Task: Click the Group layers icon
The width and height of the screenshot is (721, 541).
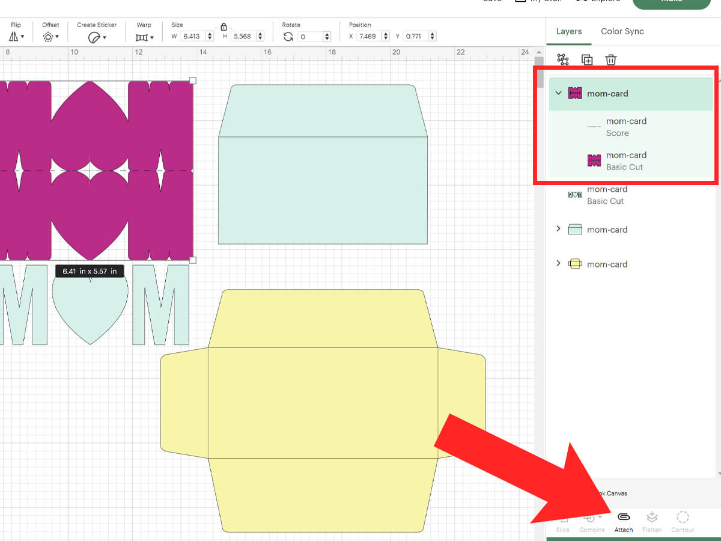Action: pos(562,60)
